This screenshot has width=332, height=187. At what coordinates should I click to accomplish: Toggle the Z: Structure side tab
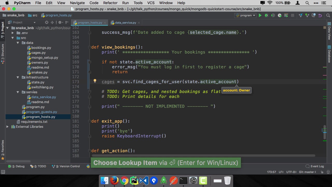coord(3,54)
